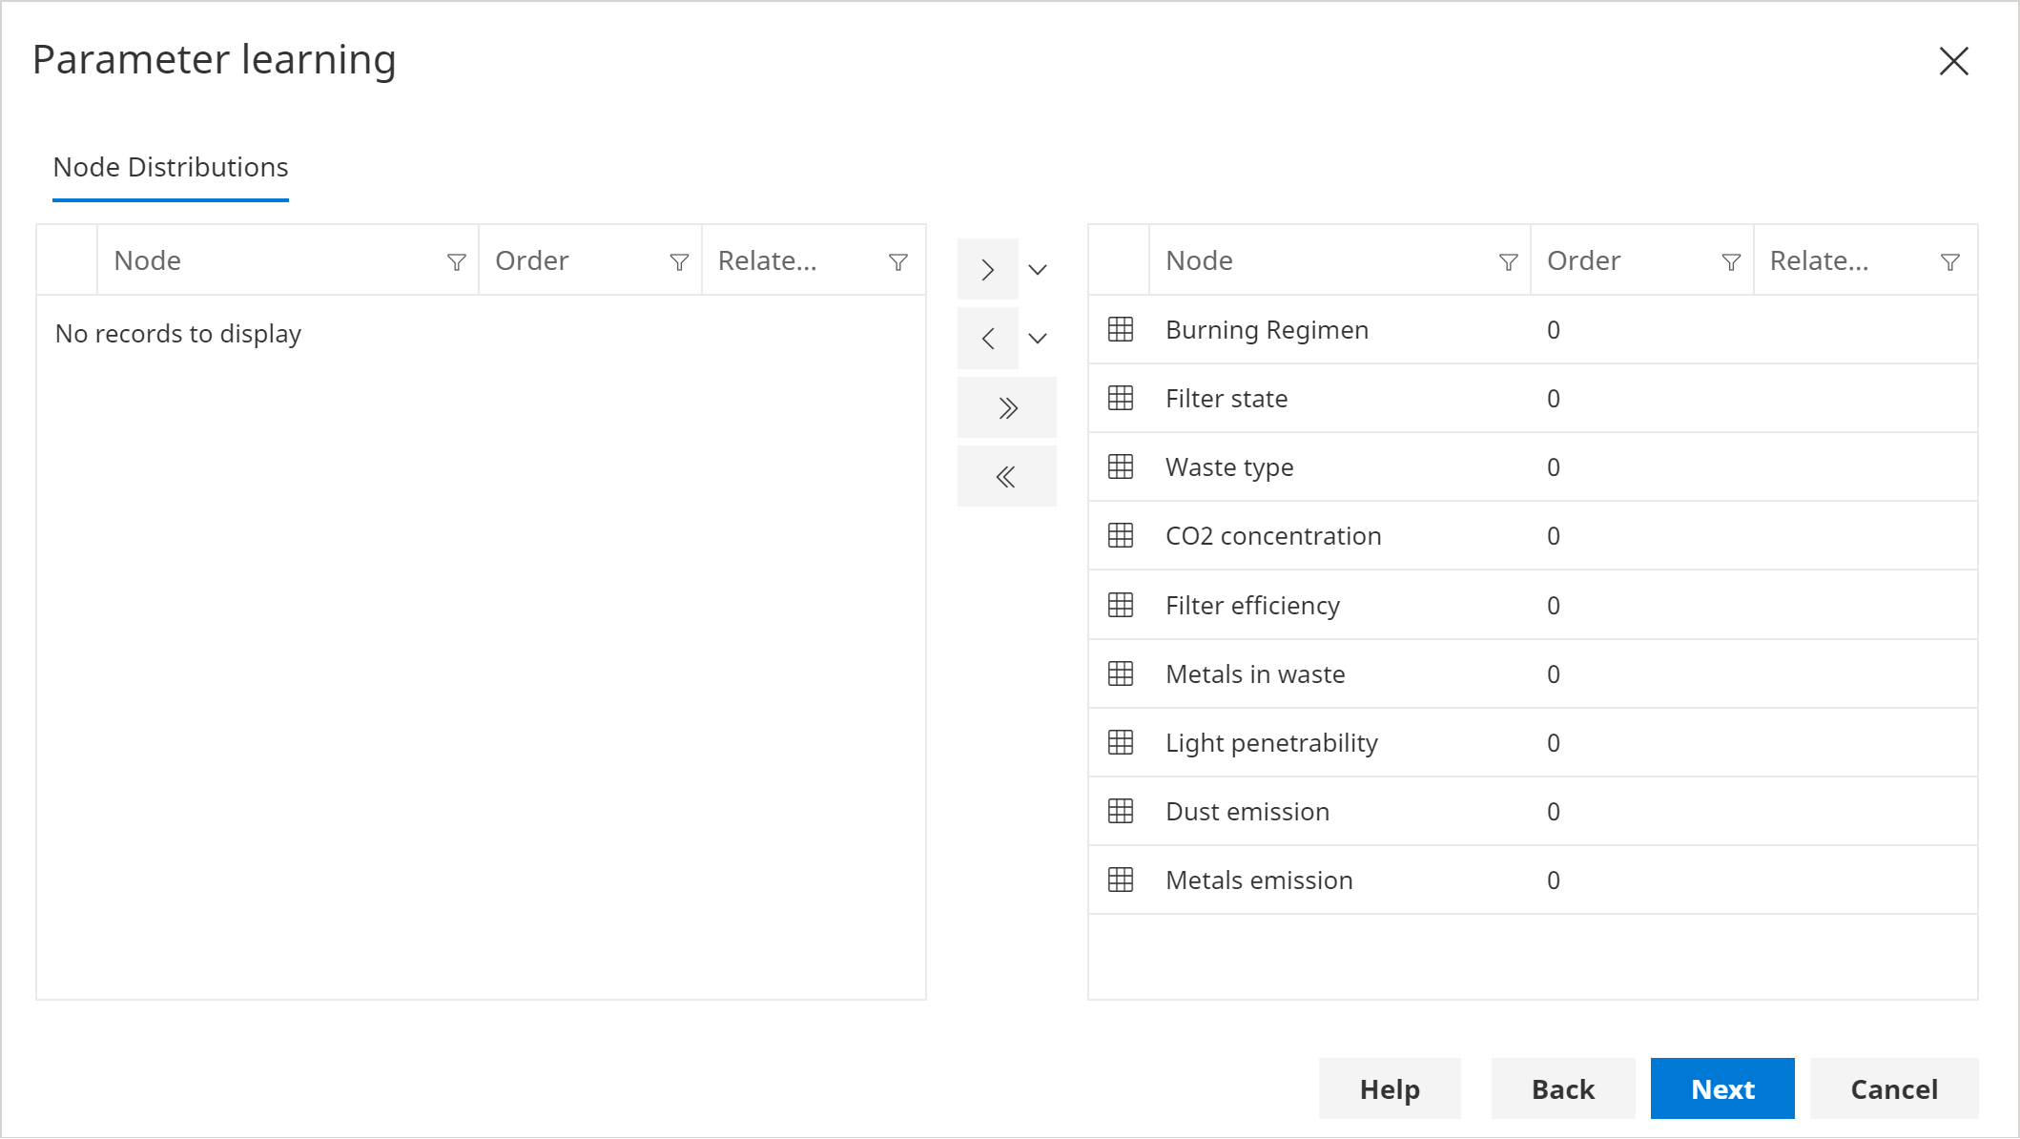Click the Relate... filter on left panel

click(x=897, y=260)
